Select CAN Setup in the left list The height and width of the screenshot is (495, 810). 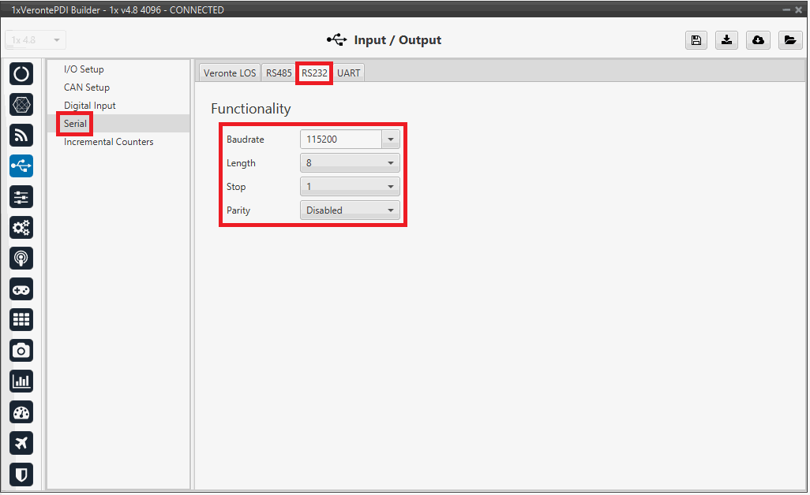87,87
